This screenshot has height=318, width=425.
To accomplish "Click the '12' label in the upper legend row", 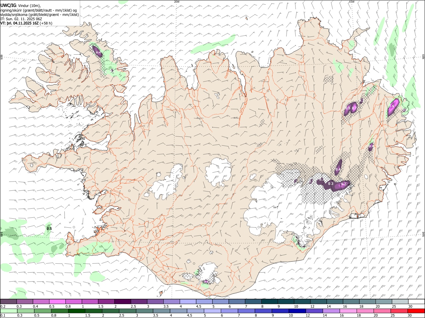I will click(x=312, y=306).
